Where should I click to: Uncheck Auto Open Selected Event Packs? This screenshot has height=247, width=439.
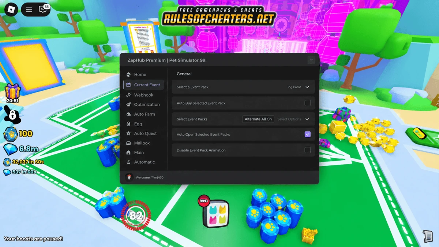(308, 134)
